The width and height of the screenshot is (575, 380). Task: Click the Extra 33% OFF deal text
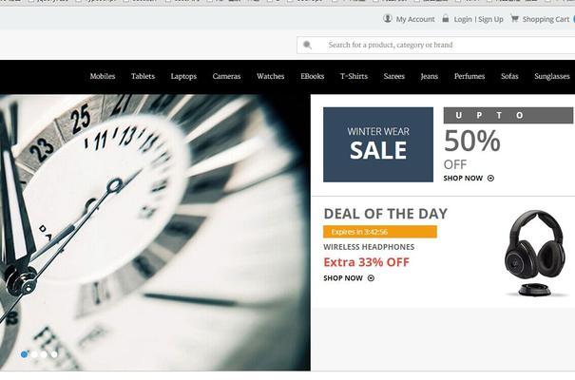coord(366,262)
